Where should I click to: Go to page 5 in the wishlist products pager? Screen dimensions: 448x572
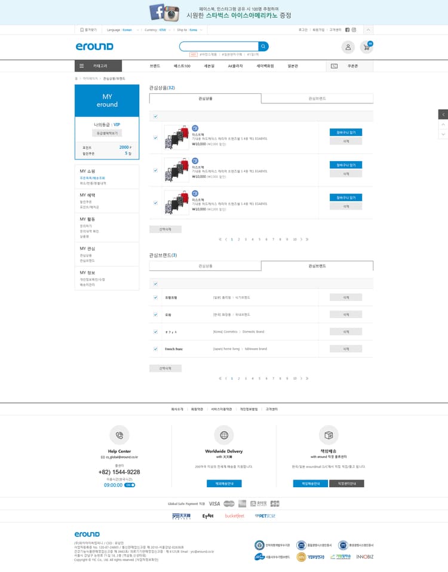coord(259,239)
